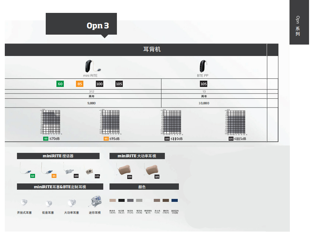This screenshot has height=235, width=312.
Task: Select the 低音耳塞 bass dome image
Action: click(x=48, y=203)
